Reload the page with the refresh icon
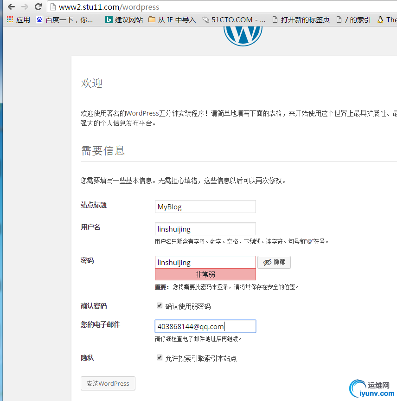This screenshot has height=401, width=397. click(38, 6)
